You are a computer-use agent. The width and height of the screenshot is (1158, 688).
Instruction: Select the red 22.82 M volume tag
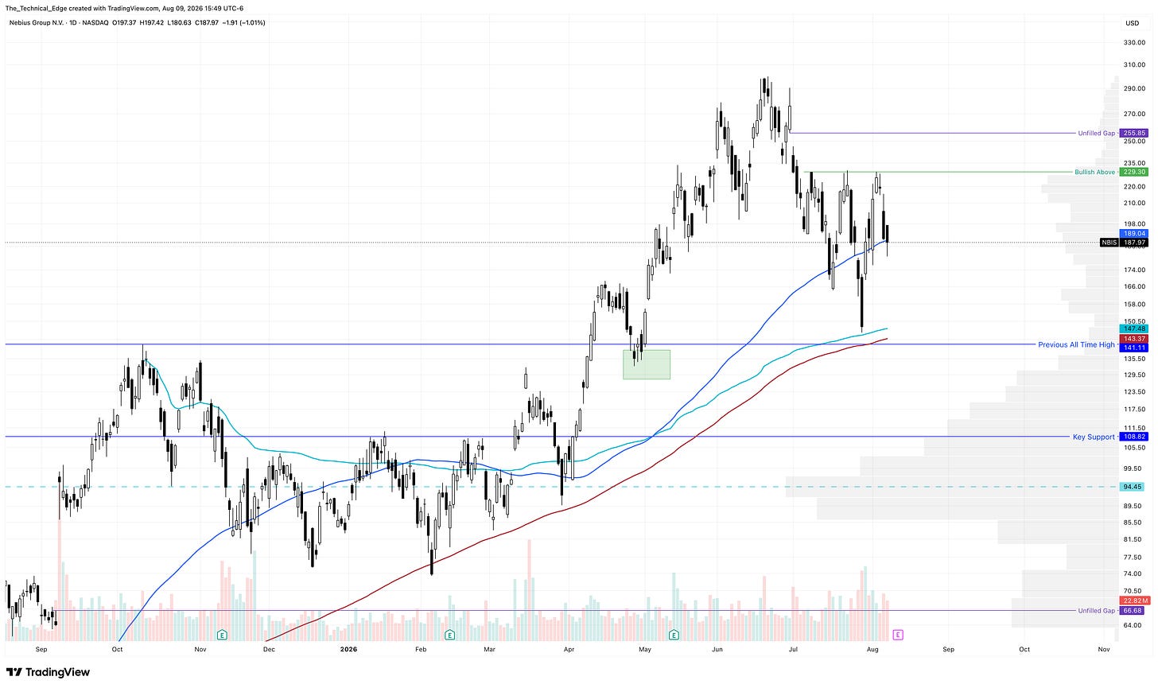[x=1133, y=601]
